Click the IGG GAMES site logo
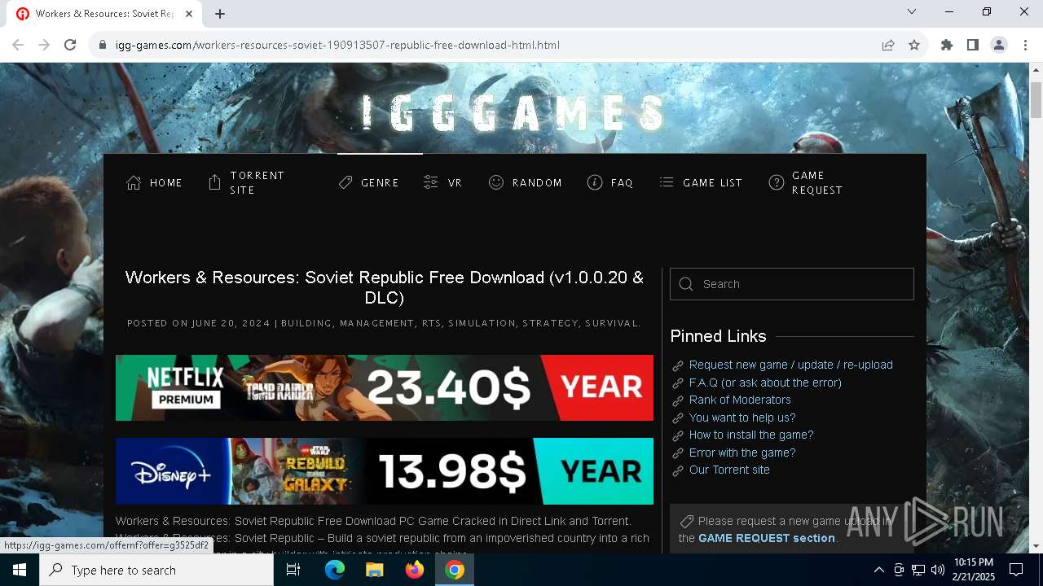This screenshot has height=586, width=1043. (515, 112)
